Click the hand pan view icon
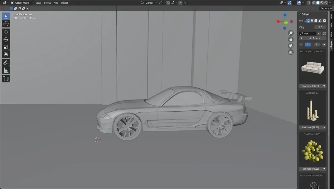This screenshot has width=334, height=189. tap(291, 39)
